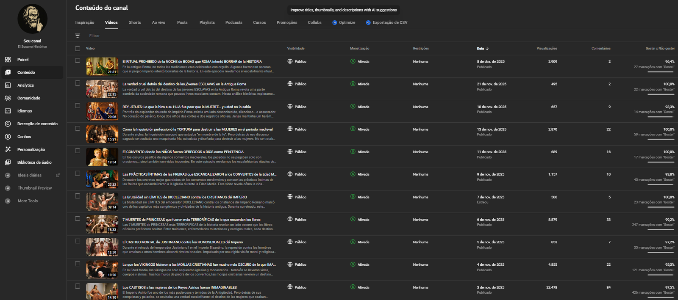Image resolution: width=678 pixels, height=300 pixels.
Task: Click the globe icon for El RITUAL PROHIBIDO video
Action: tap(290, 61)
